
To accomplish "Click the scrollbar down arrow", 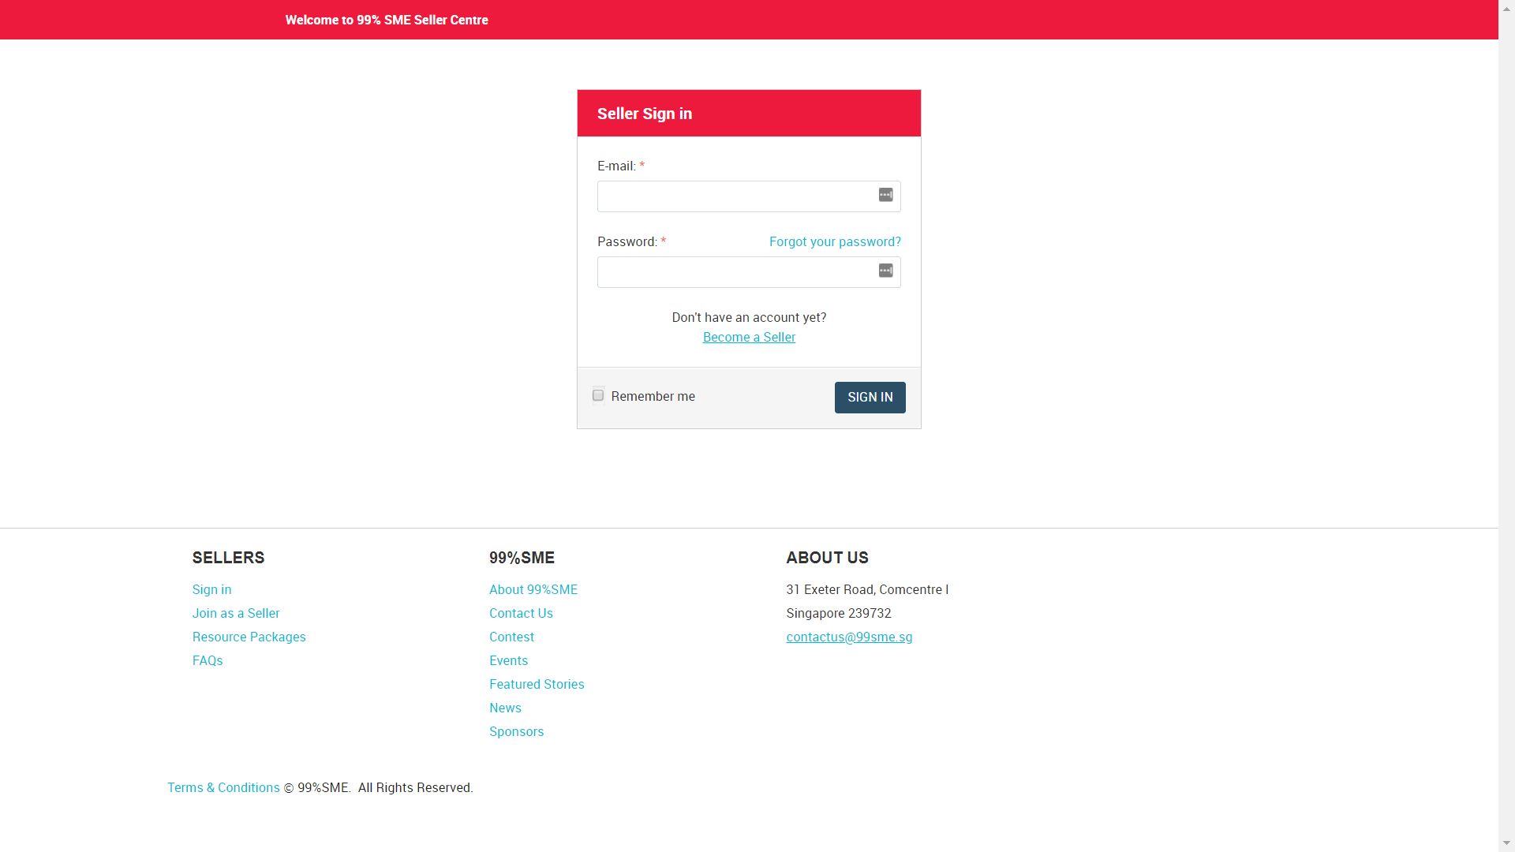I will (1506, 844).
